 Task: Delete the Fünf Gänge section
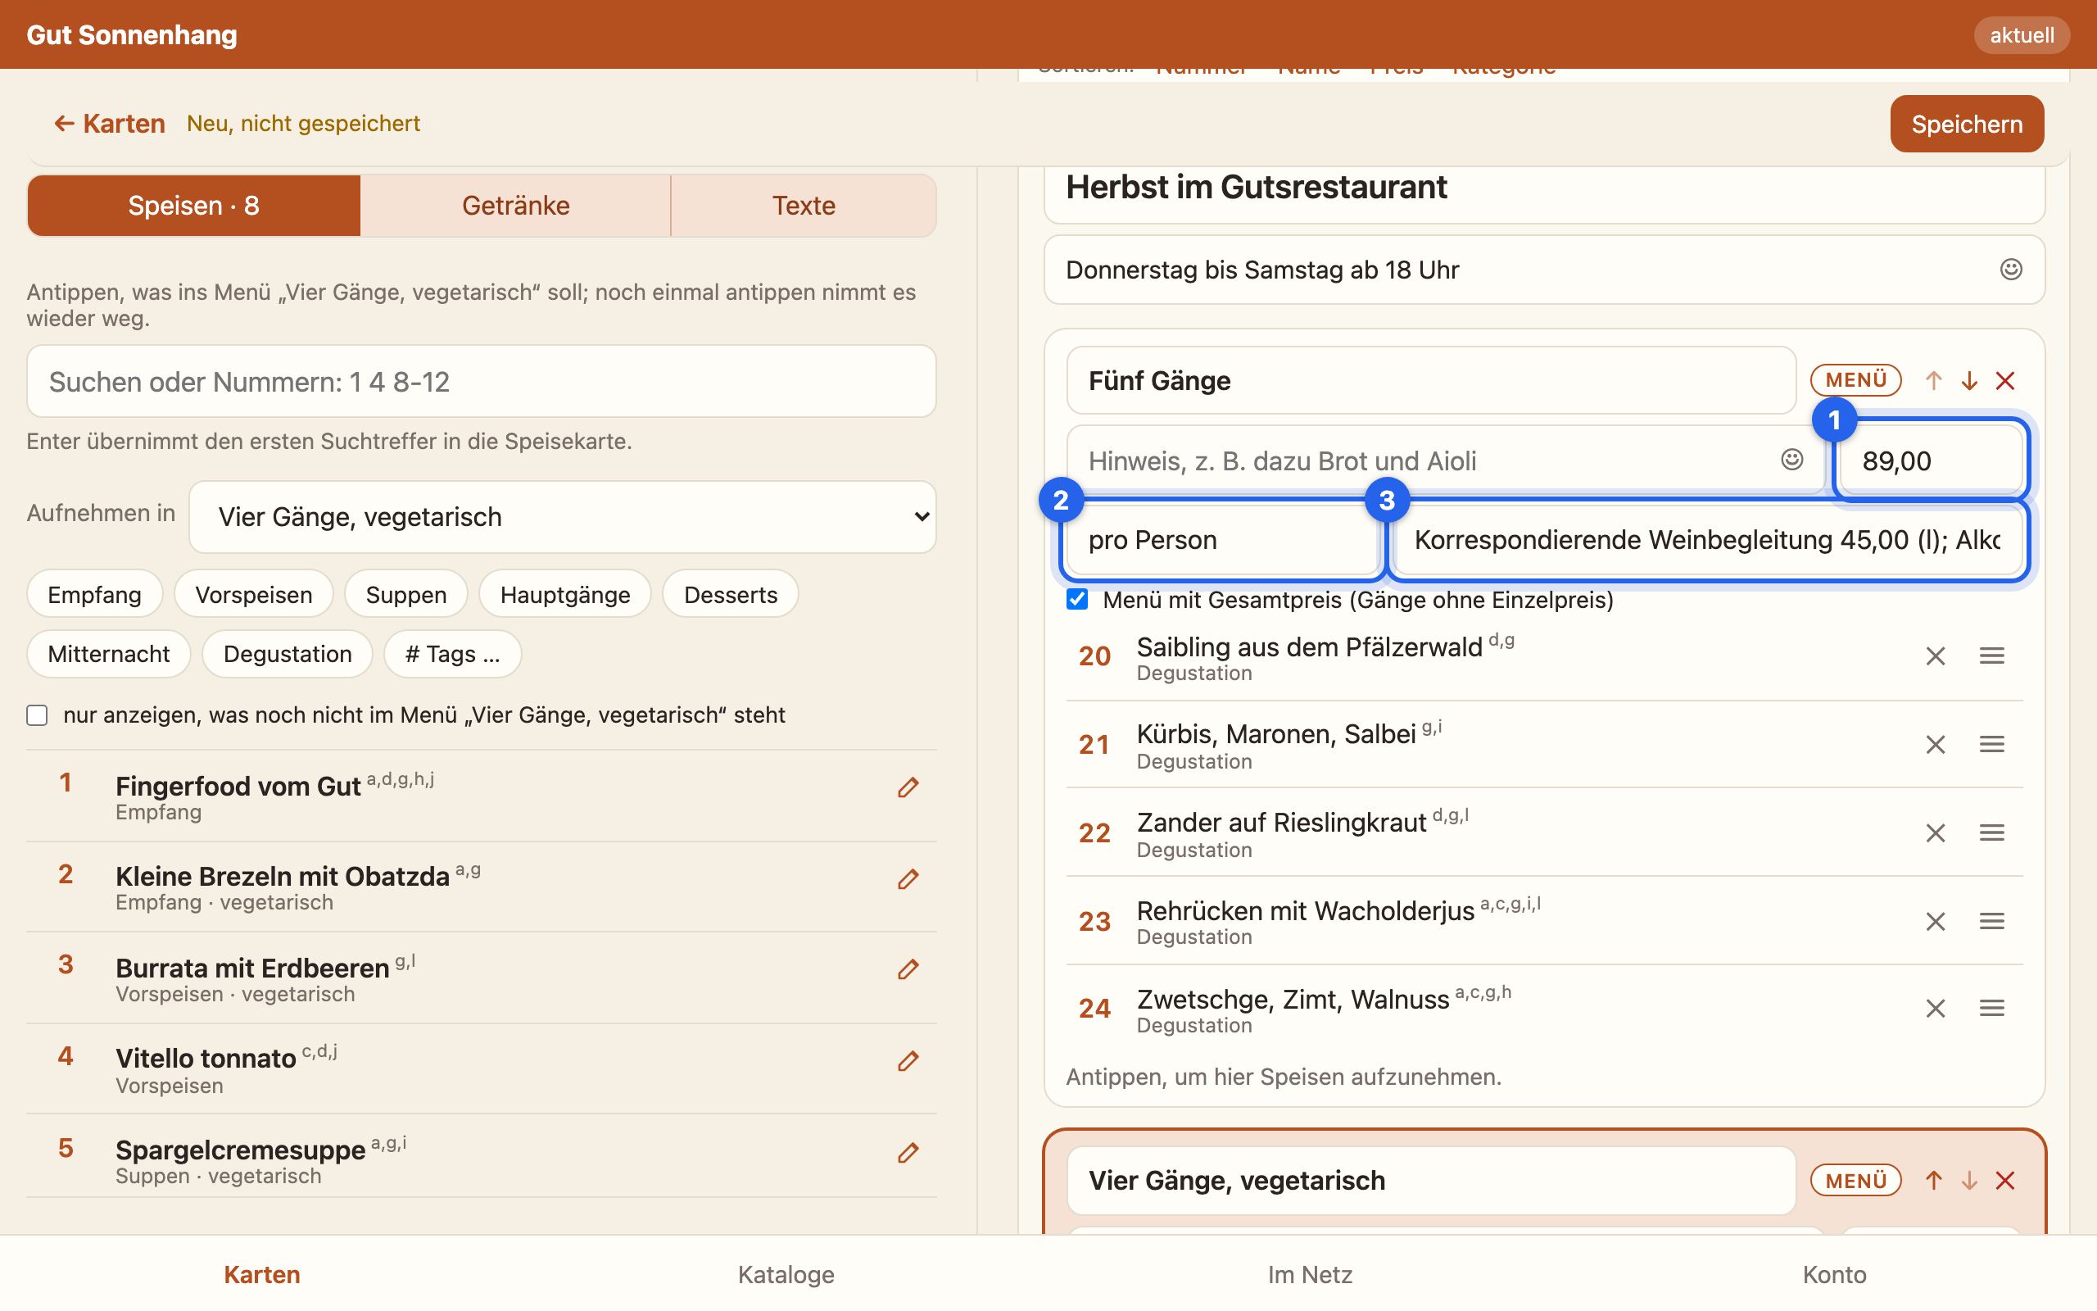(x=2004, y=381)
